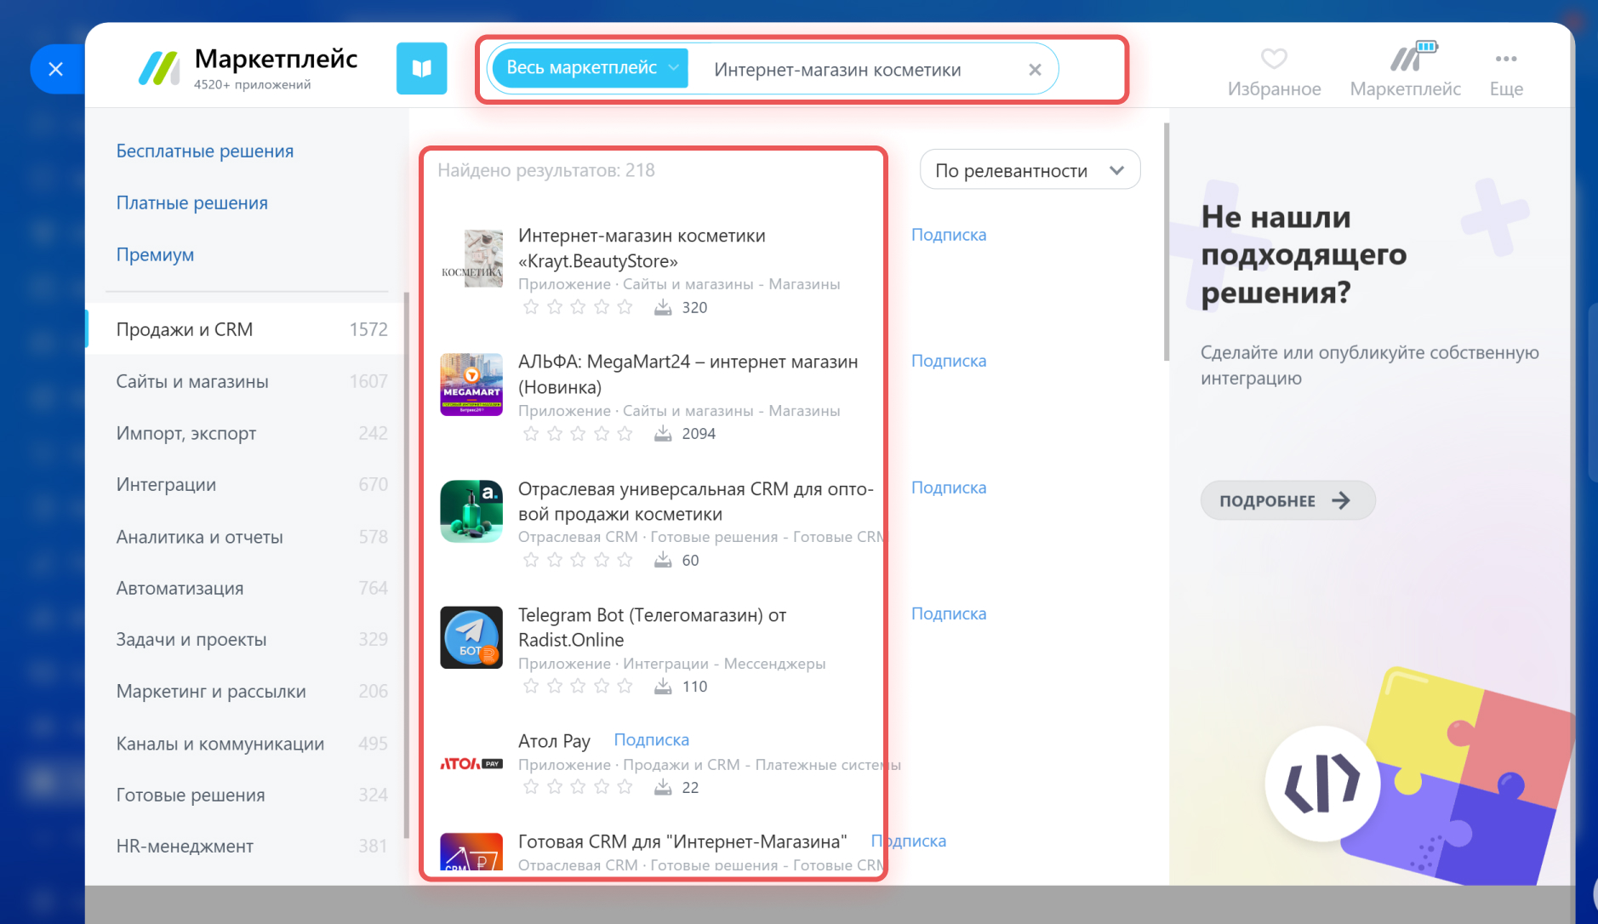Open the По релевантности sort dropdown
This screenshot has height=924, width=1598.
1030,170
